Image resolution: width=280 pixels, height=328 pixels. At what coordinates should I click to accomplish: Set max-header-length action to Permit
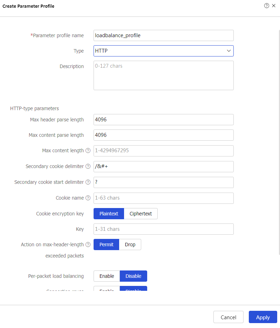coord(106,245)
